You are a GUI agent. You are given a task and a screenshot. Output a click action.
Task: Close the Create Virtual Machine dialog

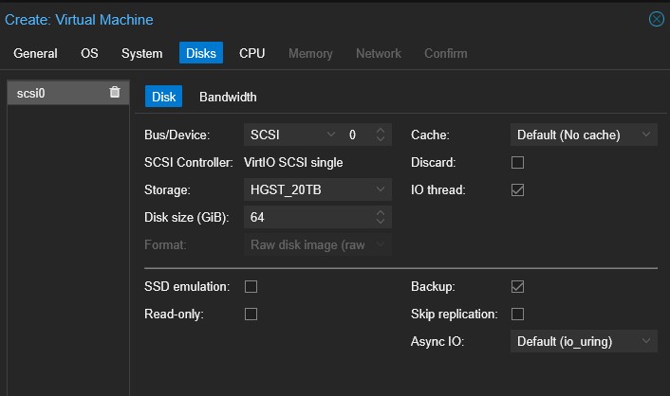click(x=657, y=19)
